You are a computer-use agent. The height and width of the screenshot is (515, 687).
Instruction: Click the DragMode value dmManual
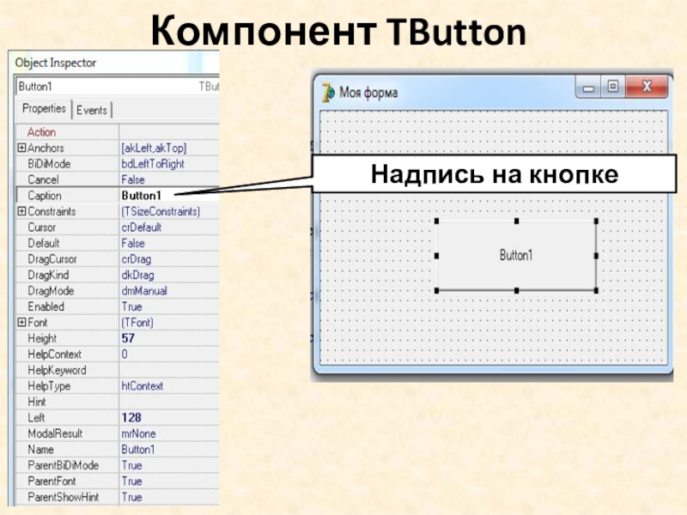coord(144,291)
